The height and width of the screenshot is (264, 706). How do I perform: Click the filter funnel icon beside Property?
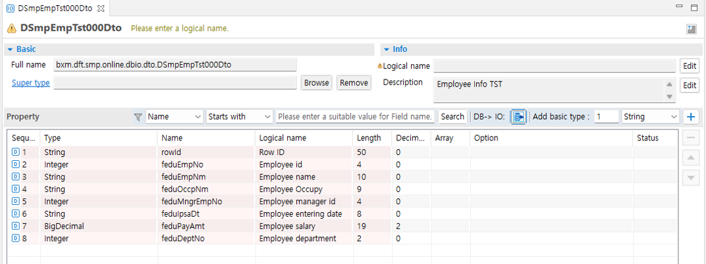(x=138, y=117)
